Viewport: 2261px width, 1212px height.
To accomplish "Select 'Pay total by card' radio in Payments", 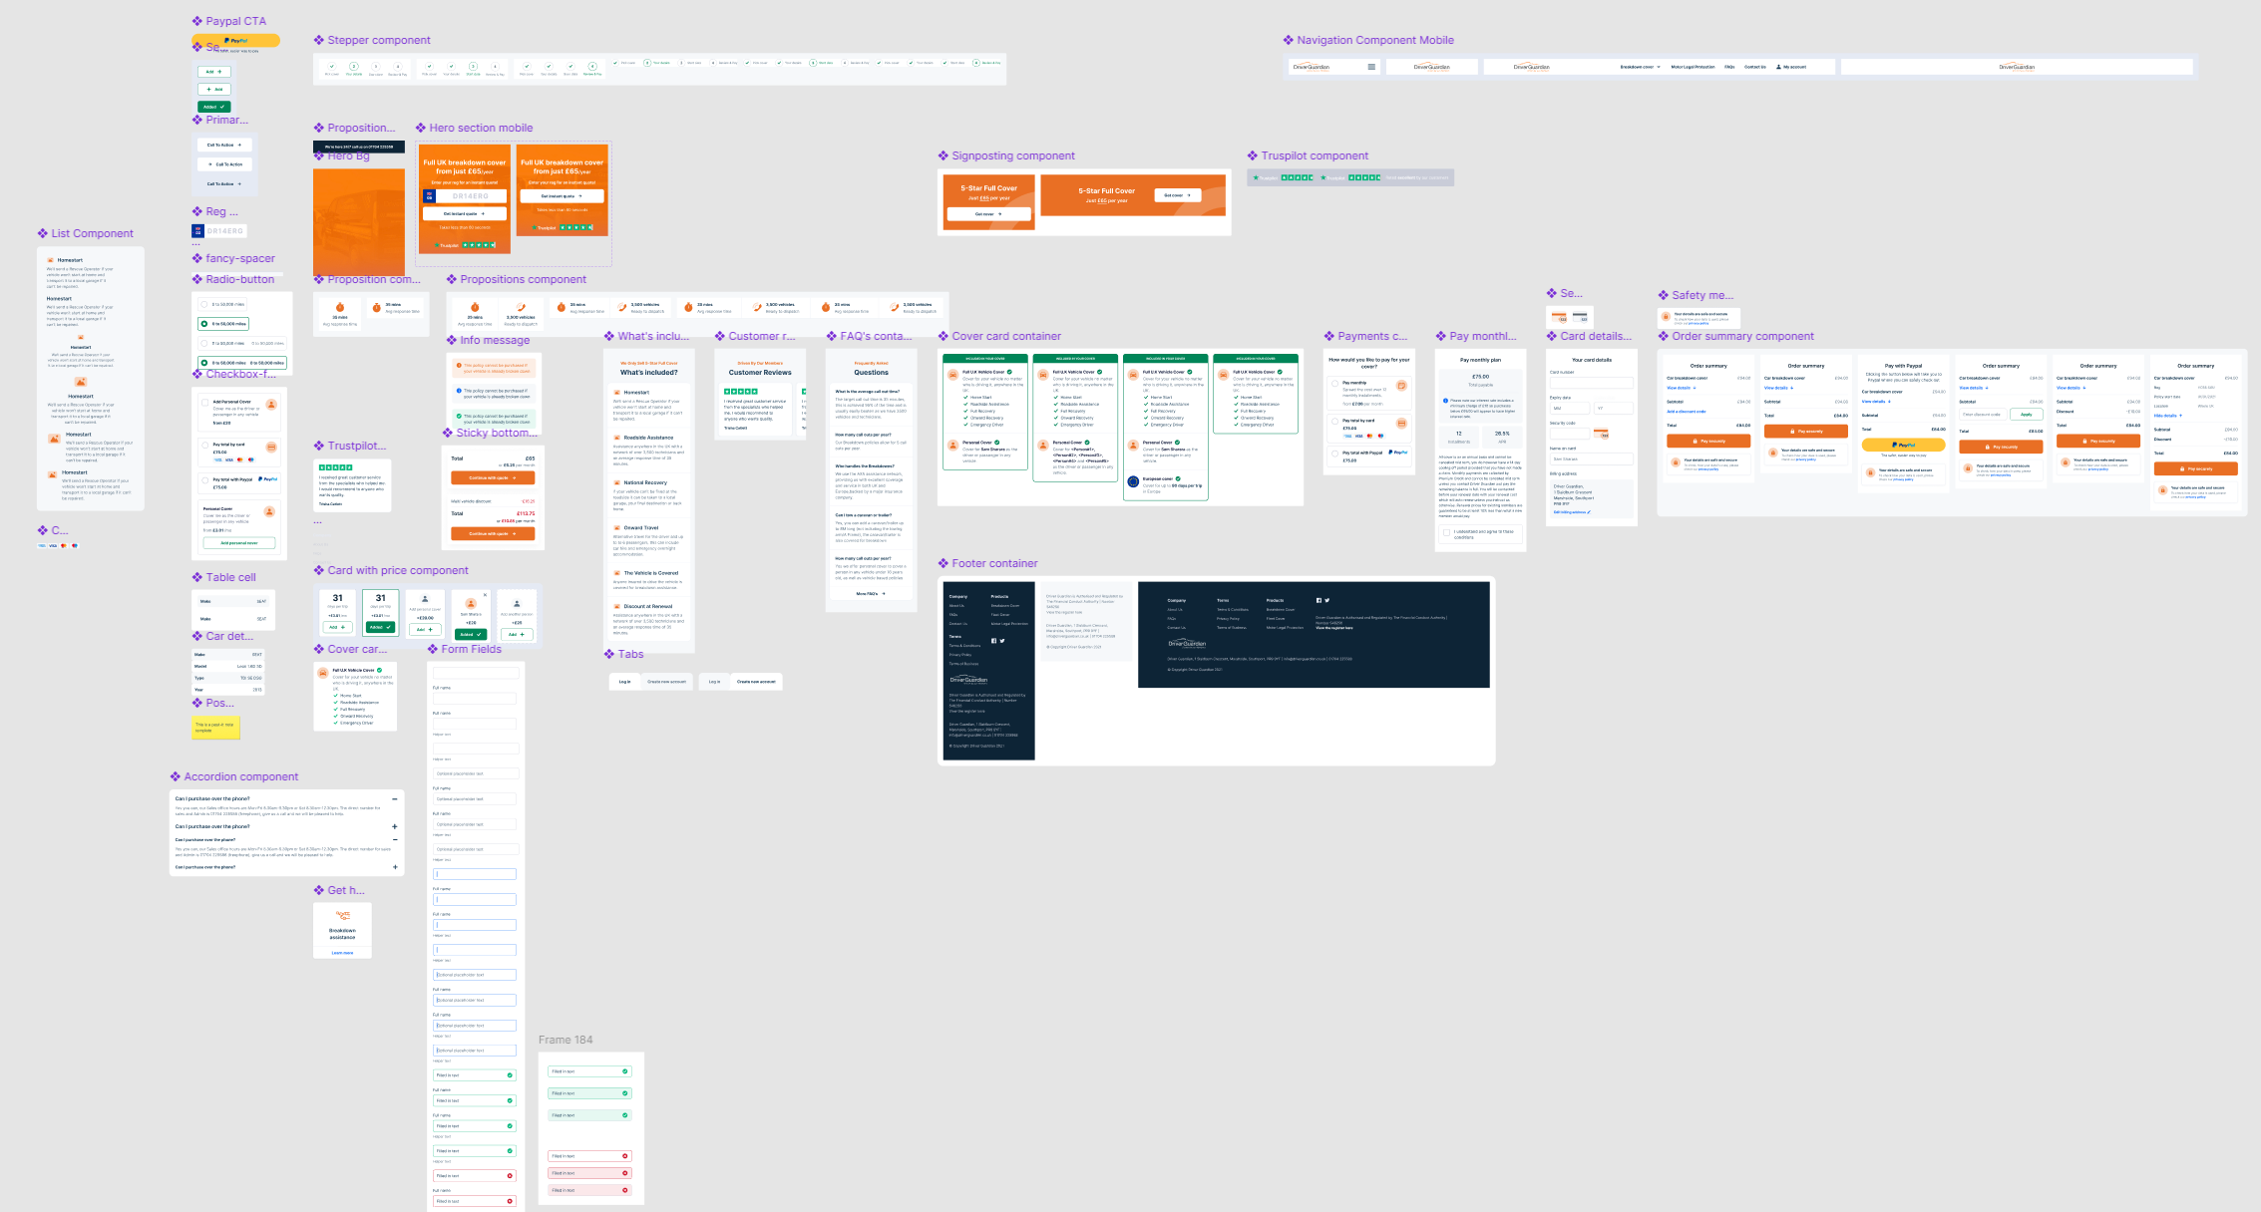I will (x=1335, y=421).
